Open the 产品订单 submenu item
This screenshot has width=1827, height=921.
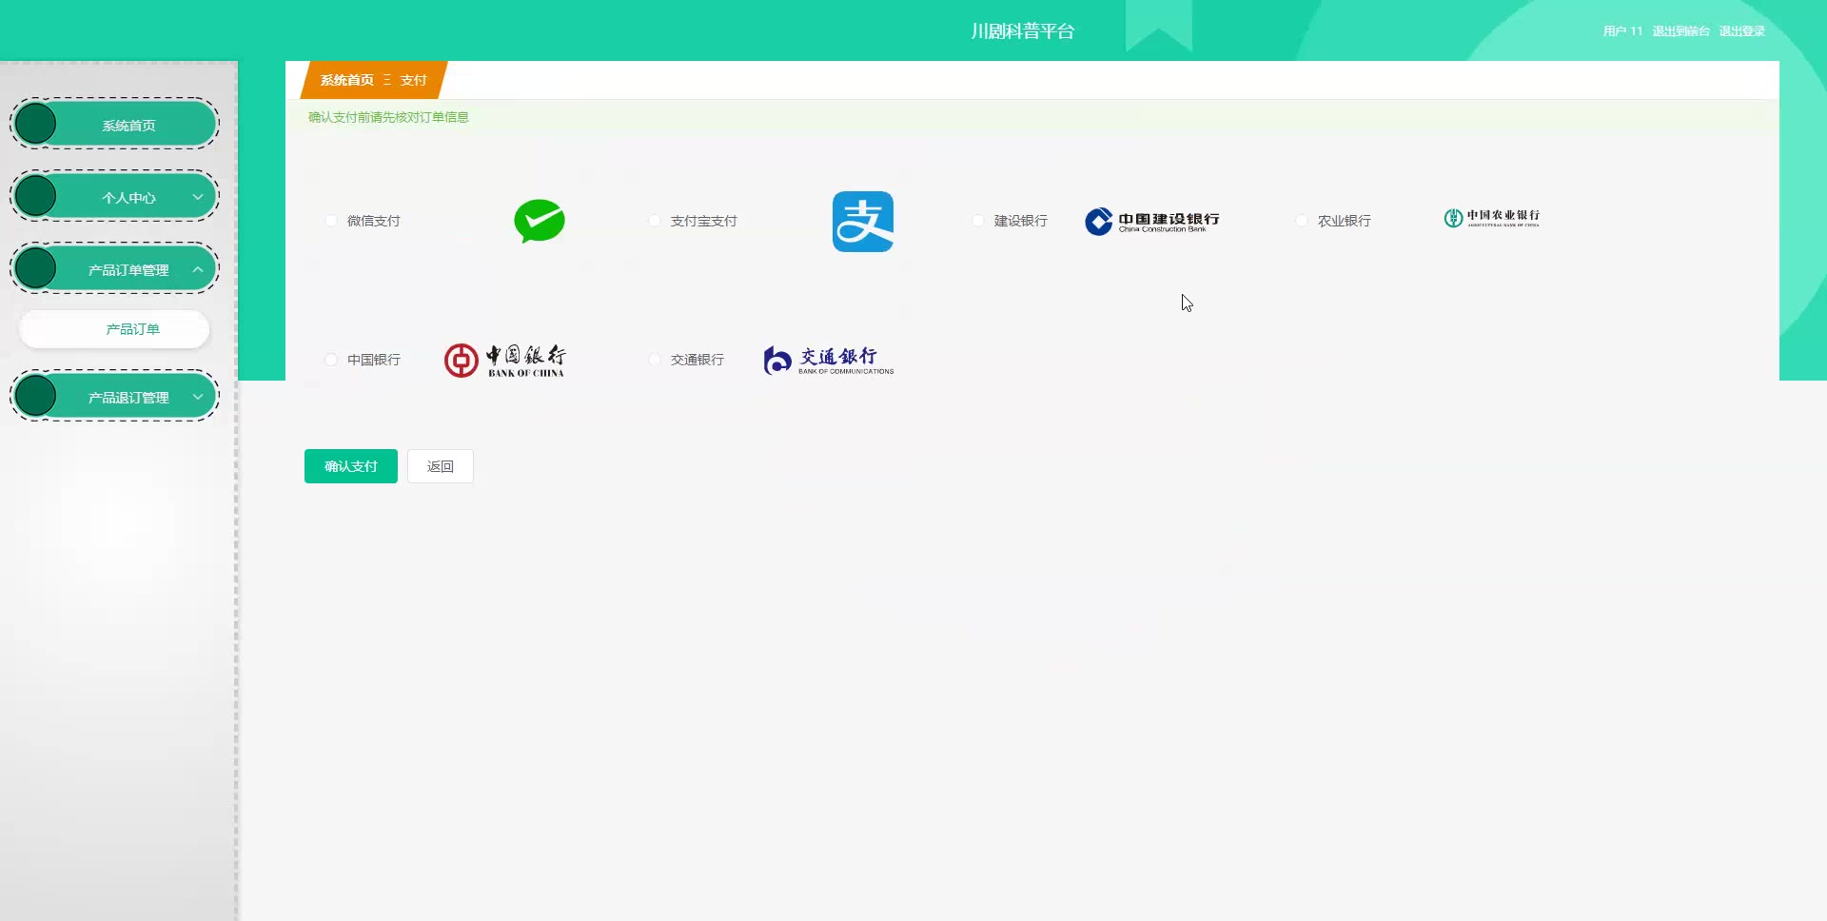tap(114, 329)
